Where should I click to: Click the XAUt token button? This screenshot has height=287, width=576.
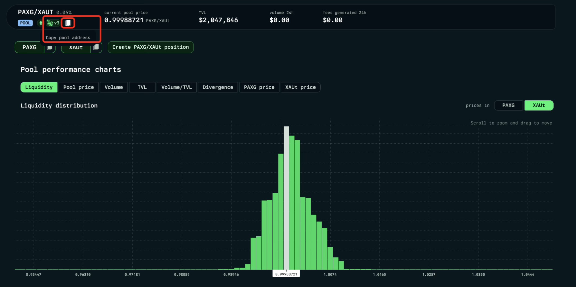point(76,47)
